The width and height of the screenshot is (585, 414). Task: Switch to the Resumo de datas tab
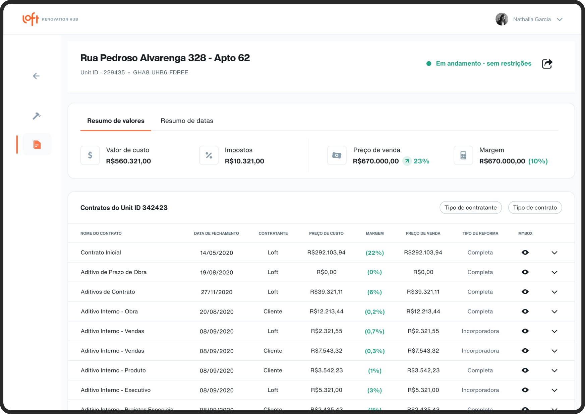(187, 121)
